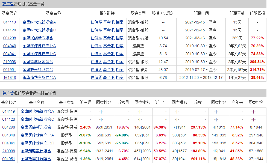Screen dimensions: 267x164
Task: Open fund code 004041 in the top table
Action: pyautogui.click(x=10, y=54)
